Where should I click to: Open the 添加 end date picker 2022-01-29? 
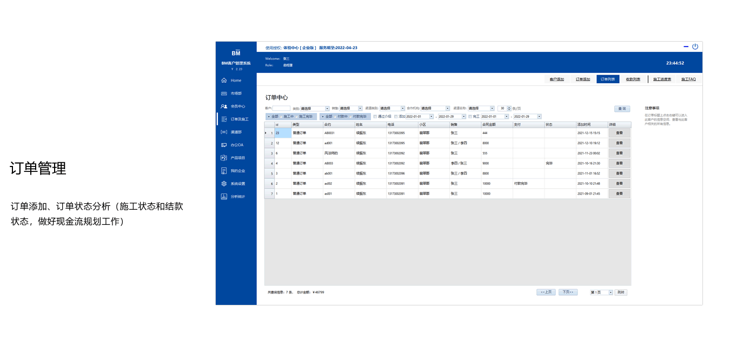pyautogui.click(x=452, y=116)
